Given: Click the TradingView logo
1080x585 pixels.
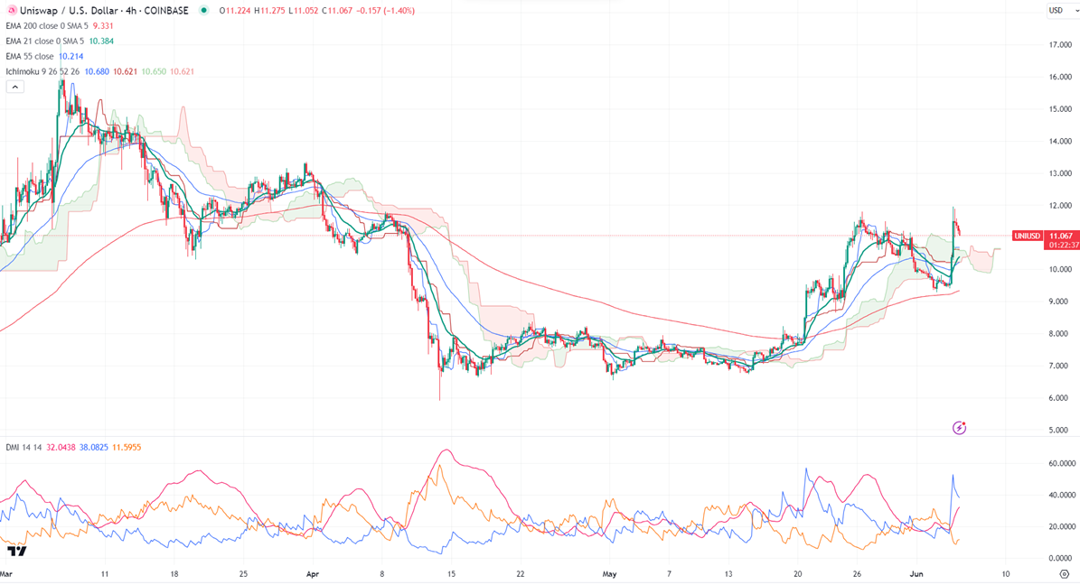Looking at the screenshot, I should (x=16, y=551).
